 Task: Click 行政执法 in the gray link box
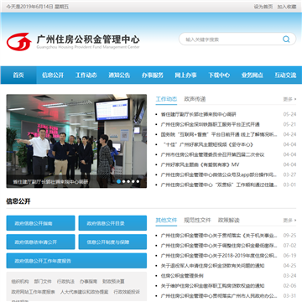(x=65, y=281)
